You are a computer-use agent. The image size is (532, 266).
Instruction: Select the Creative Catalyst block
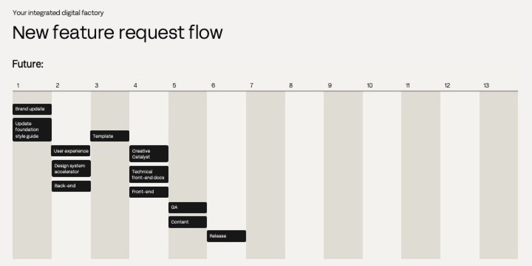pyautogui.click(x=149, y=154)
